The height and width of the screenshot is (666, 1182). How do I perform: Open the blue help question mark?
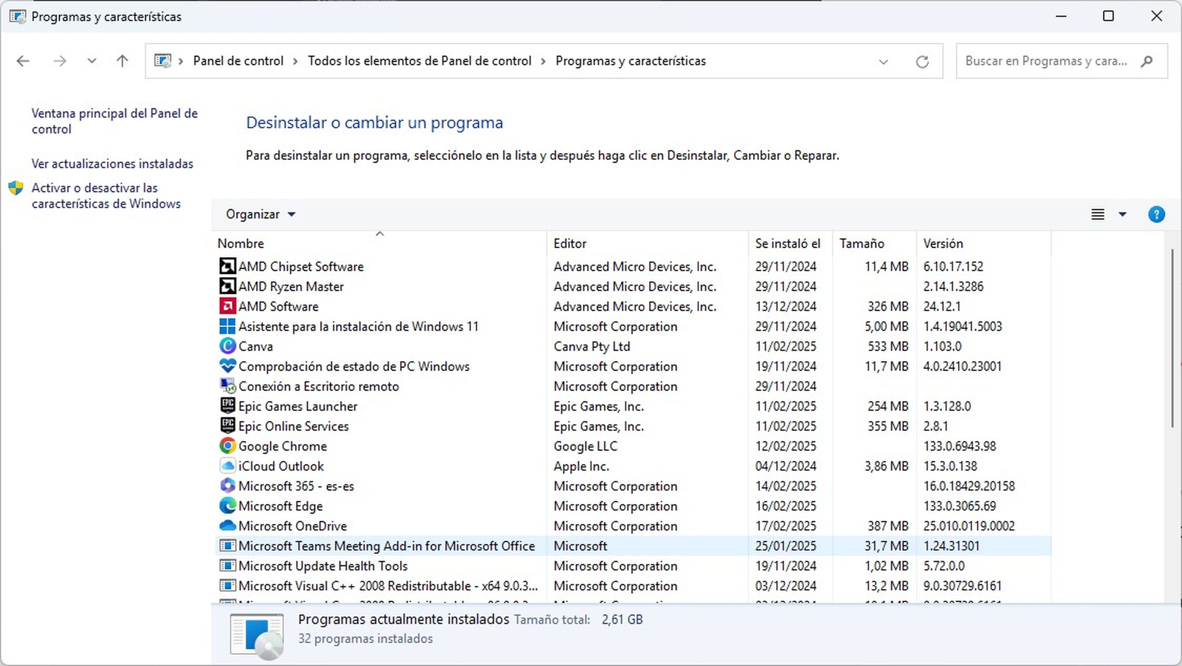1156,214
